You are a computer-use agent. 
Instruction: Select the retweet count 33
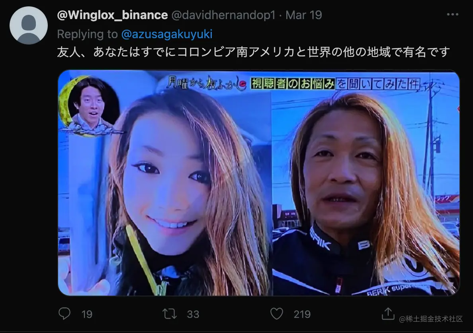193,314
